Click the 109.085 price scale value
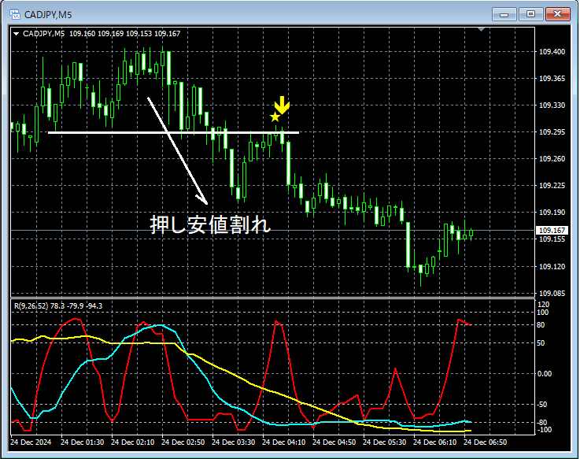 (552, 294)
